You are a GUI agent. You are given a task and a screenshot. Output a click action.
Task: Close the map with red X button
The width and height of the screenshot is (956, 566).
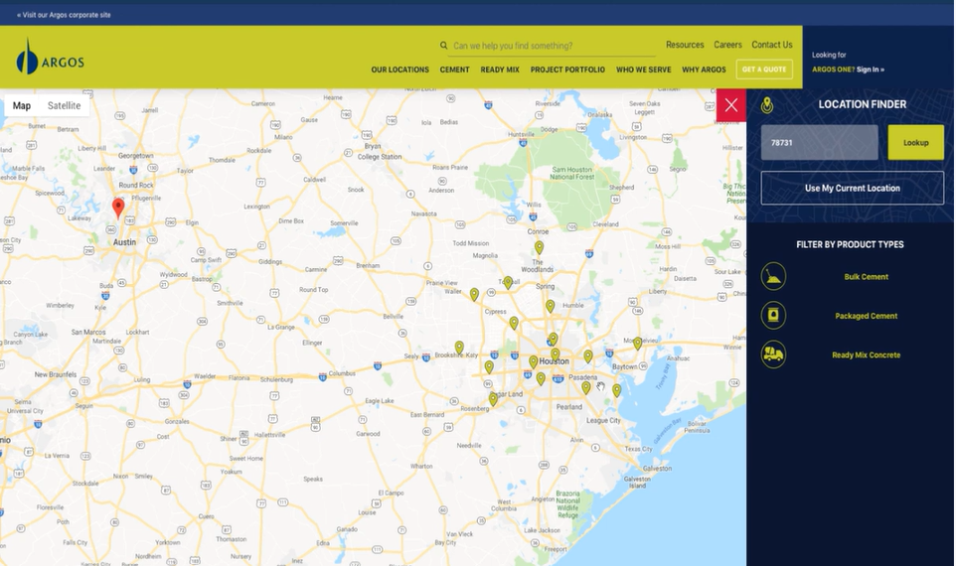731,105
